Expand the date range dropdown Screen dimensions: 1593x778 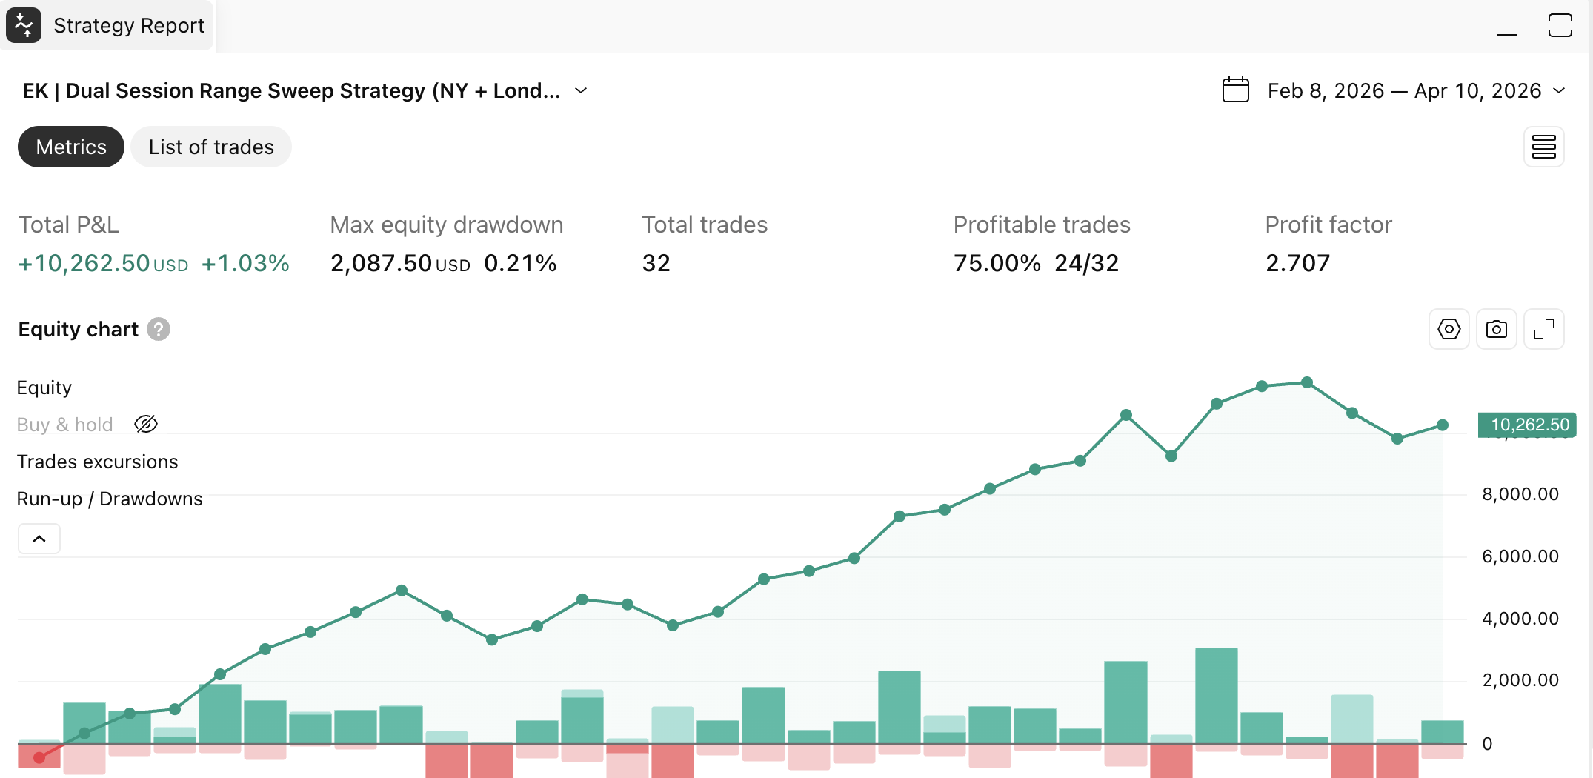(x=1559, y=90)
